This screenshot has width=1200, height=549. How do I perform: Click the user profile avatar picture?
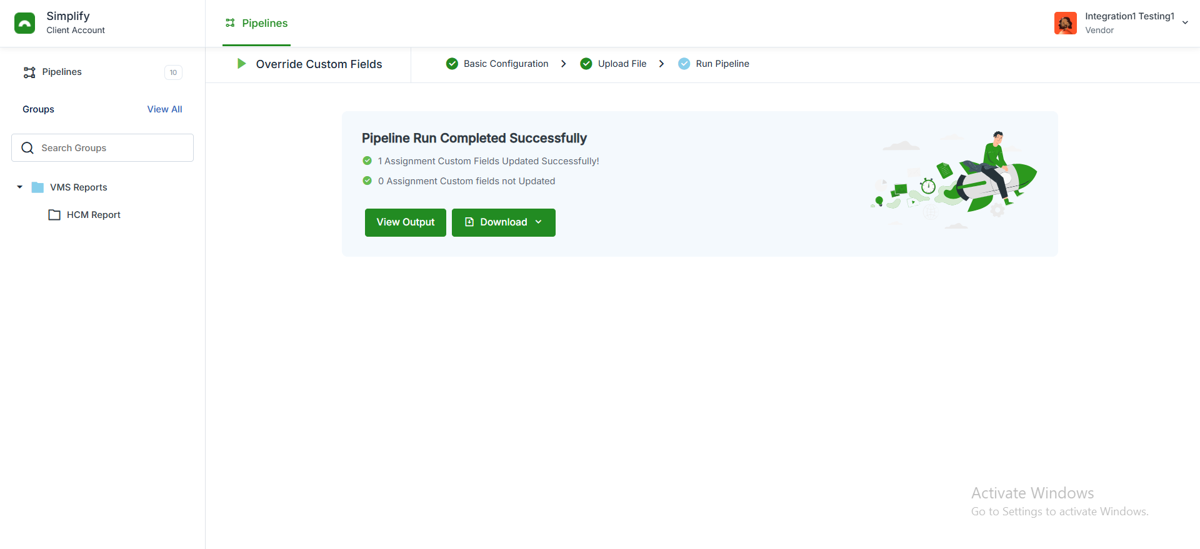coord(1066,23)
